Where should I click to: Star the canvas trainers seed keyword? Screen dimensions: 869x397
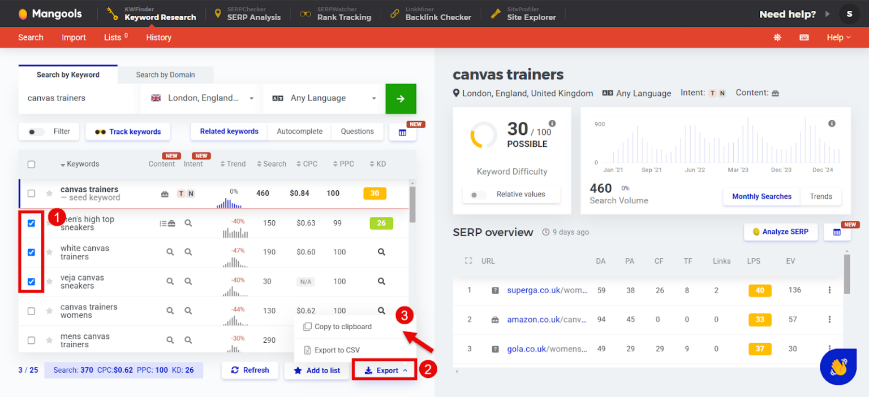pos(49,193)
